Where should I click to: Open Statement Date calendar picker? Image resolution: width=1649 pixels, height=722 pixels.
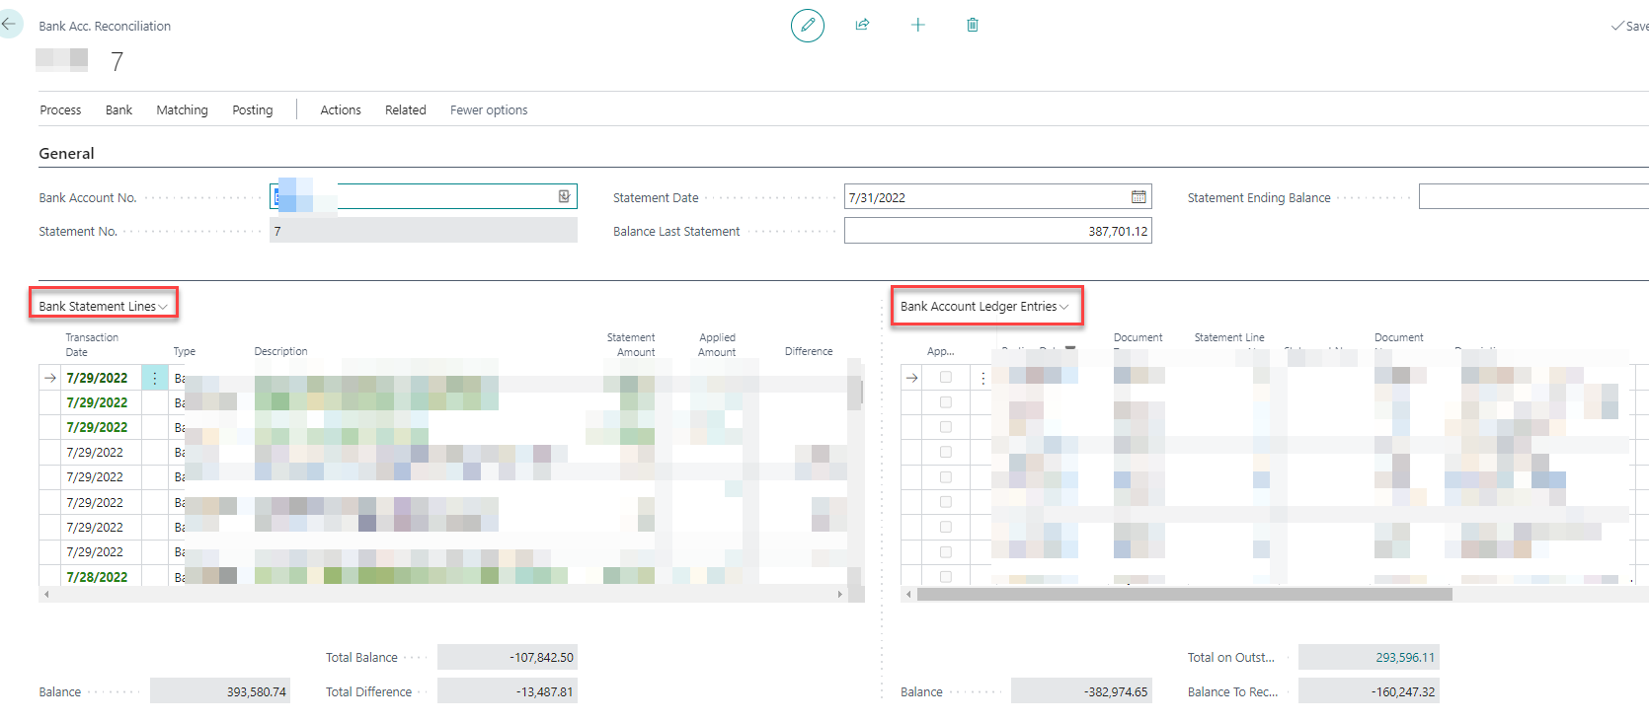tap(1139, 196)
